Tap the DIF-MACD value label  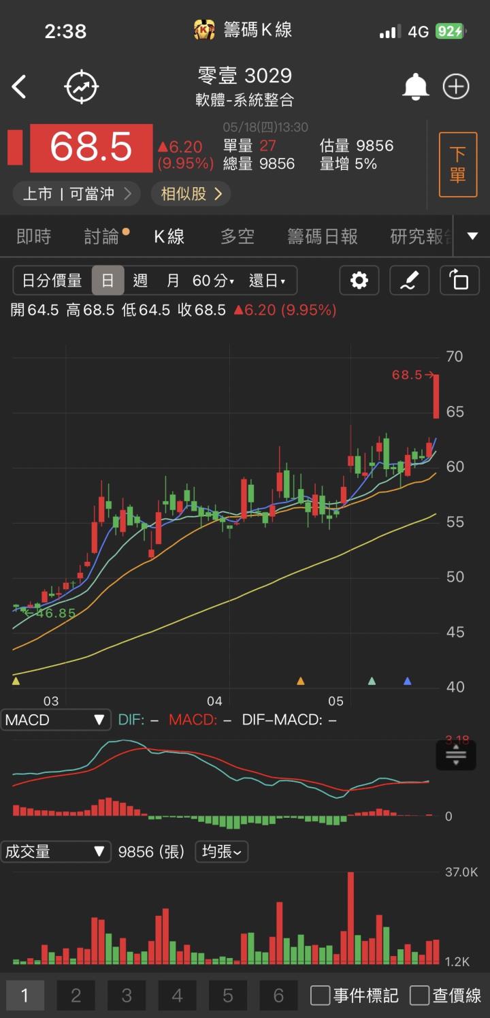coord(289,720)
